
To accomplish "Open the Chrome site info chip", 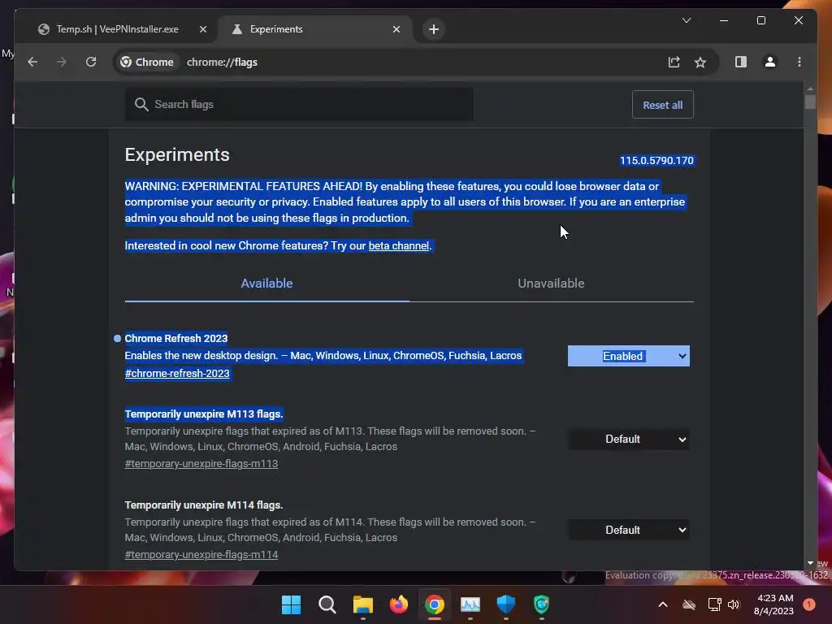I will tap(147, 62).
